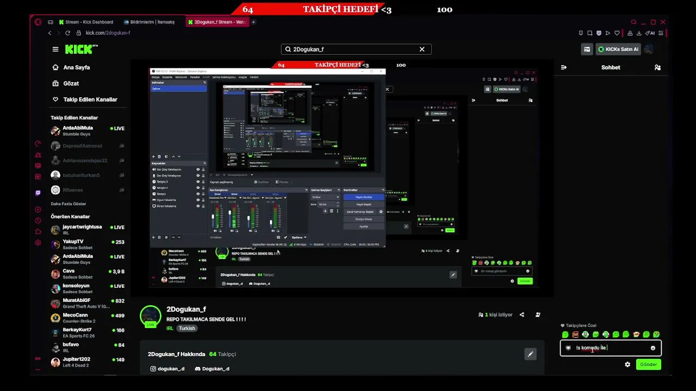Open the browser easy setup menu
696x391 pixels.
(661, 33)
